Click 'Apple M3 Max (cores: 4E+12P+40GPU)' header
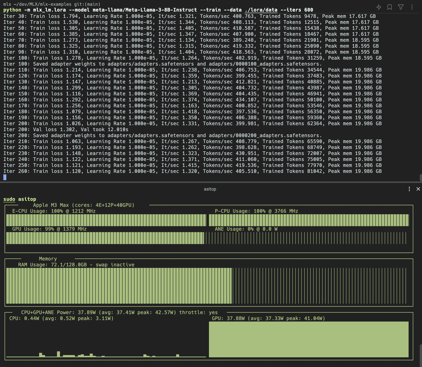Viewport: 422px width, 367px height. coord(84,205)
